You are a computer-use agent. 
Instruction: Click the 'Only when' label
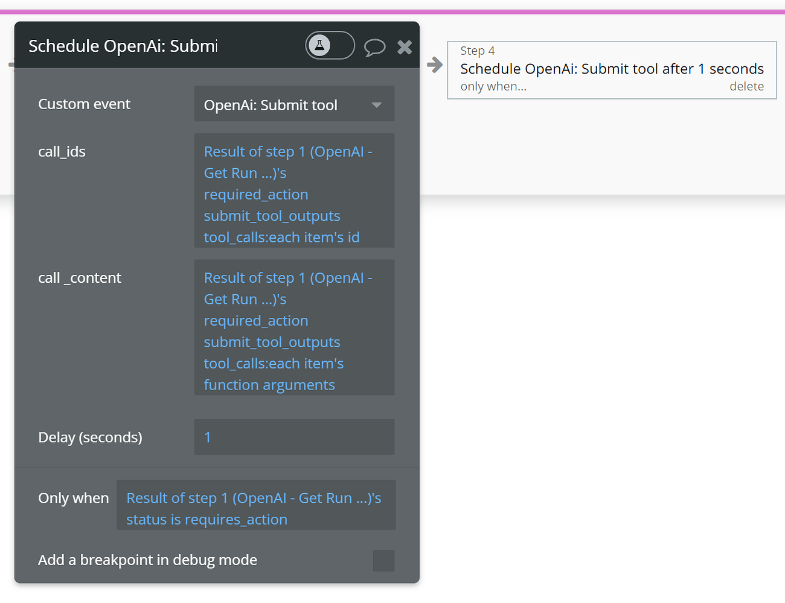73,498
